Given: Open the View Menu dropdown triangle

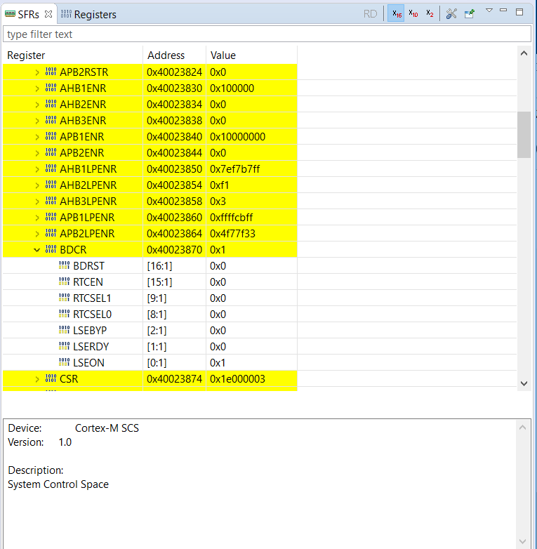Looking at the screenshot, I should click(489, 11).
